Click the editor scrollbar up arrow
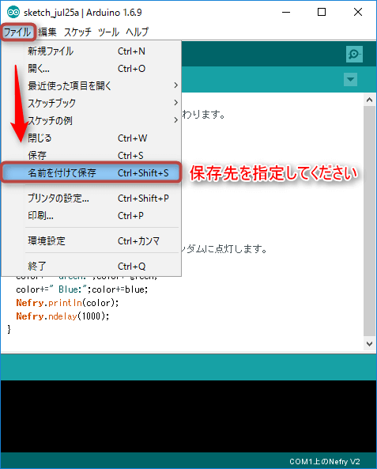Screen dimensions: 377x469 [370, 100]
